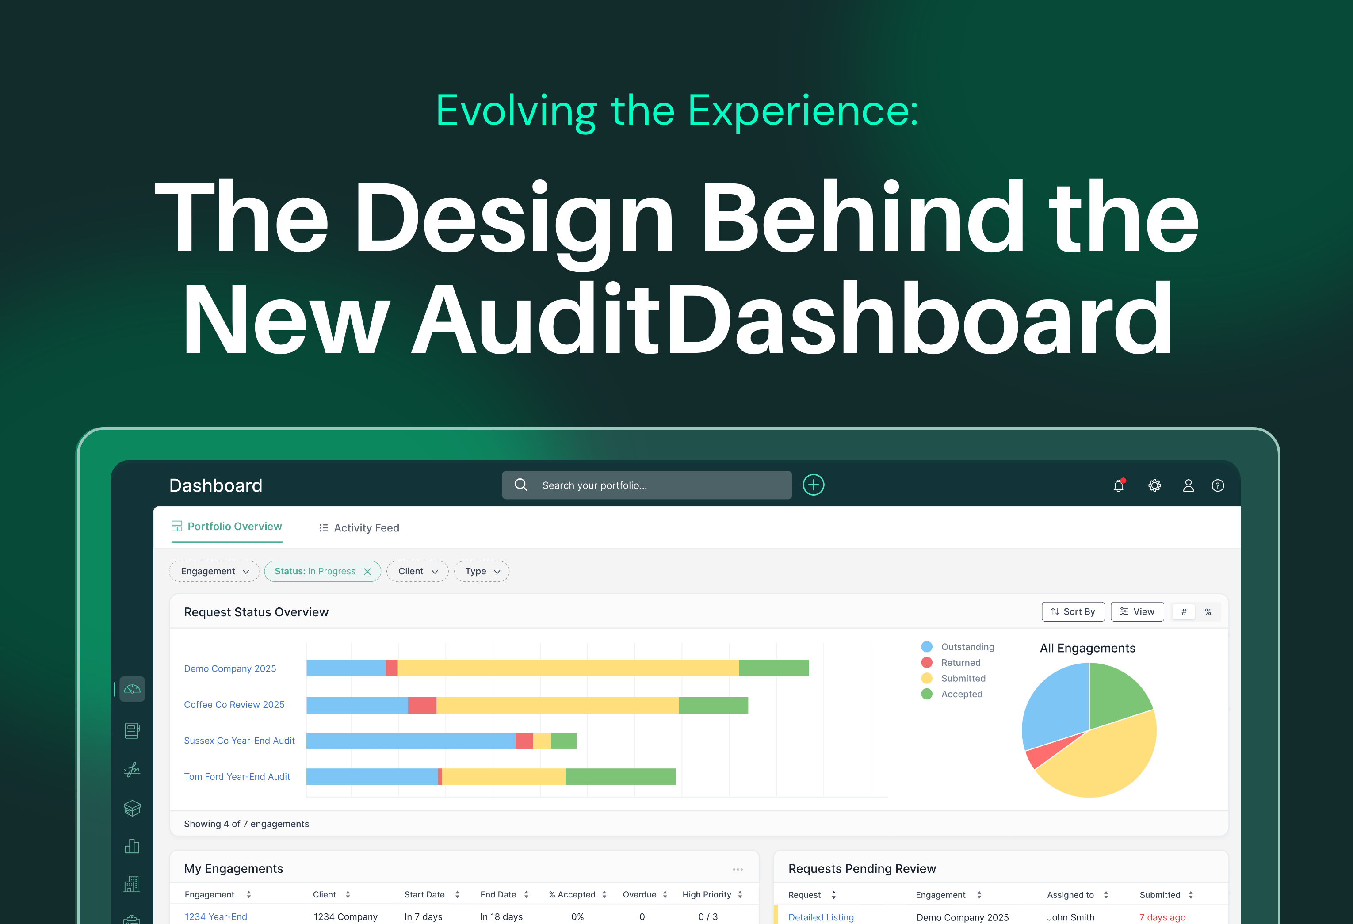Click the green plus add button
The height and width of the screenshot is (924, 1353).
tap(813, 485)
